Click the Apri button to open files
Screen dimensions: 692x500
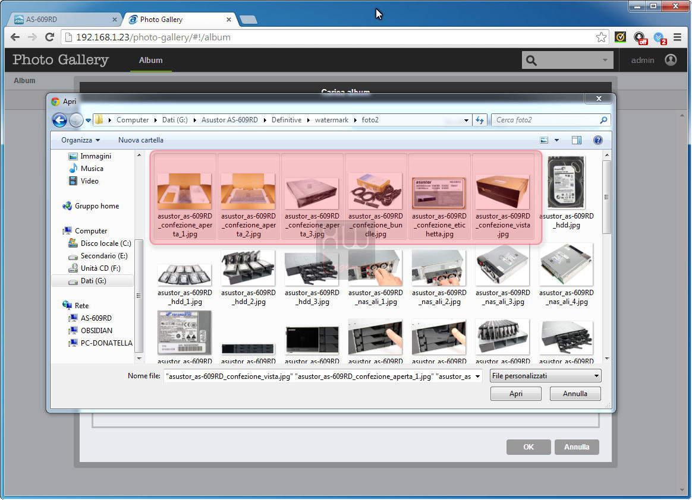point(515,394)
